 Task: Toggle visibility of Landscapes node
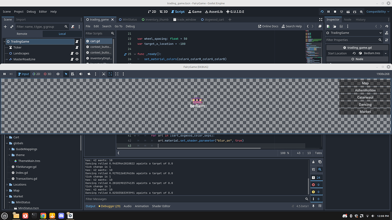tap(77, 53)
